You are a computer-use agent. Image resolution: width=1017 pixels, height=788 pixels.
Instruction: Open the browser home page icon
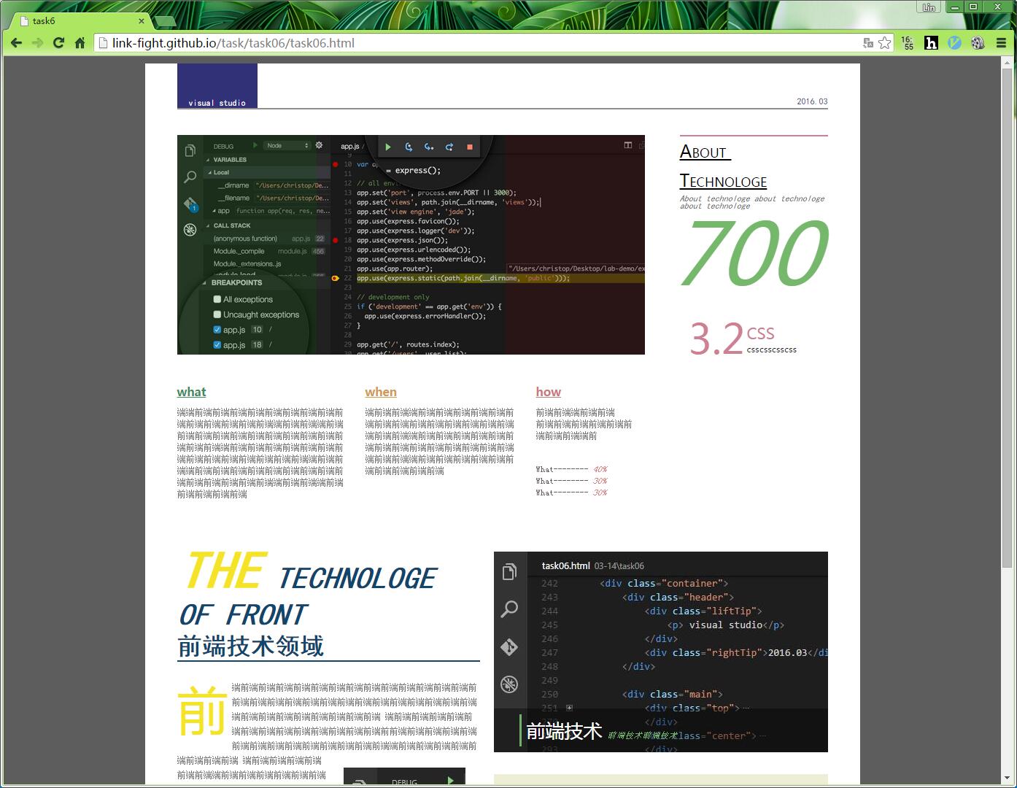[80, 43]
